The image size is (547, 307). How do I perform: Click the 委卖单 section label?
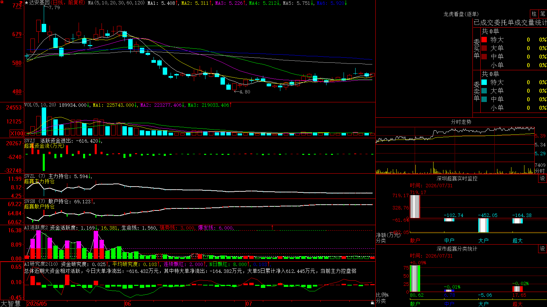477,91
